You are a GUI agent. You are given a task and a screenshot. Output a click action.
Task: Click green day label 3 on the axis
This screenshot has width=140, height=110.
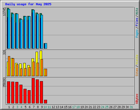(x=17, y=107)
